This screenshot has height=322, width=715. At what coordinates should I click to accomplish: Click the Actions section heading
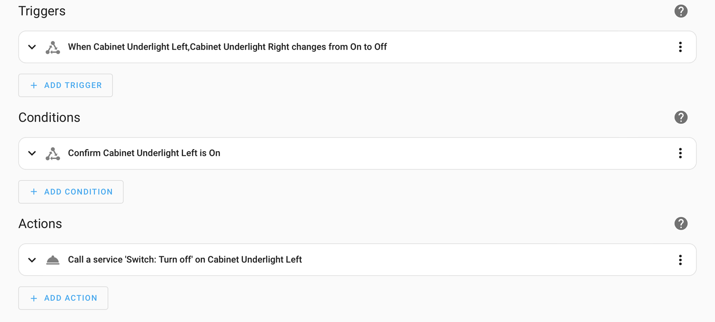[40, 224]
